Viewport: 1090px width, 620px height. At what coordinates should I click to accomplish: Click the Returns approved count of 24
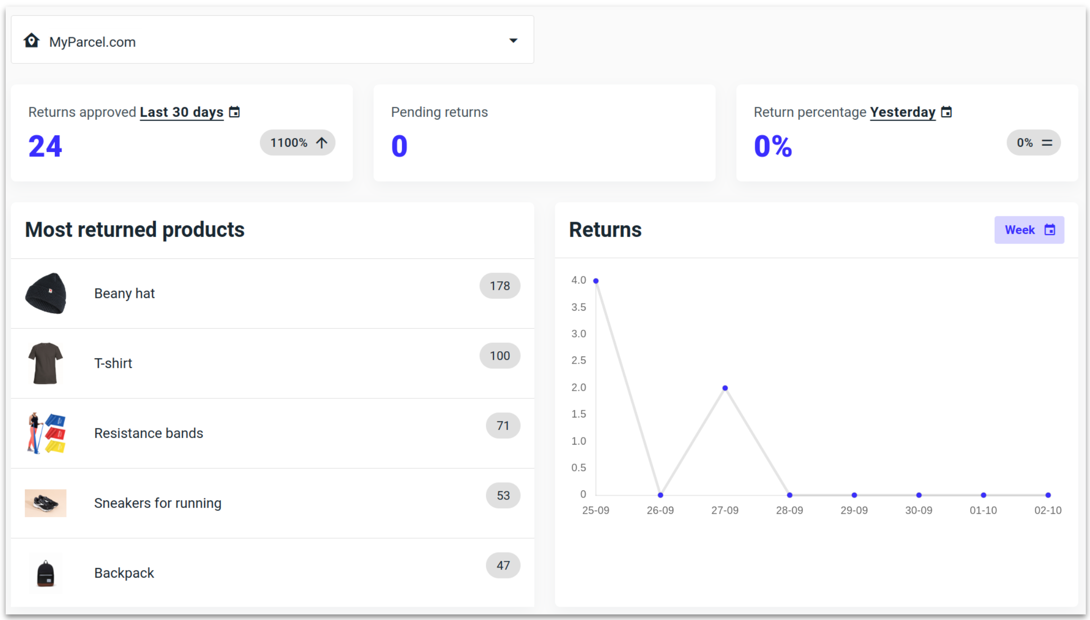[45, 146]
